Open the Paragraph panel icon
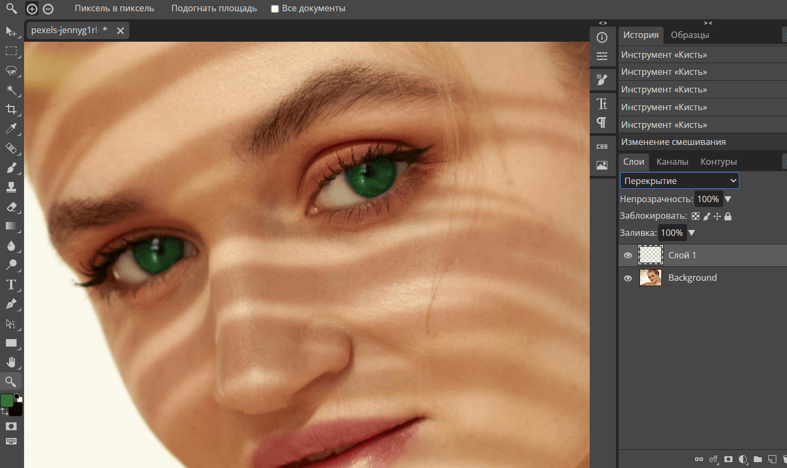Image resolution: width=787 pixels, height=468 pixels. tap(602, 122)
